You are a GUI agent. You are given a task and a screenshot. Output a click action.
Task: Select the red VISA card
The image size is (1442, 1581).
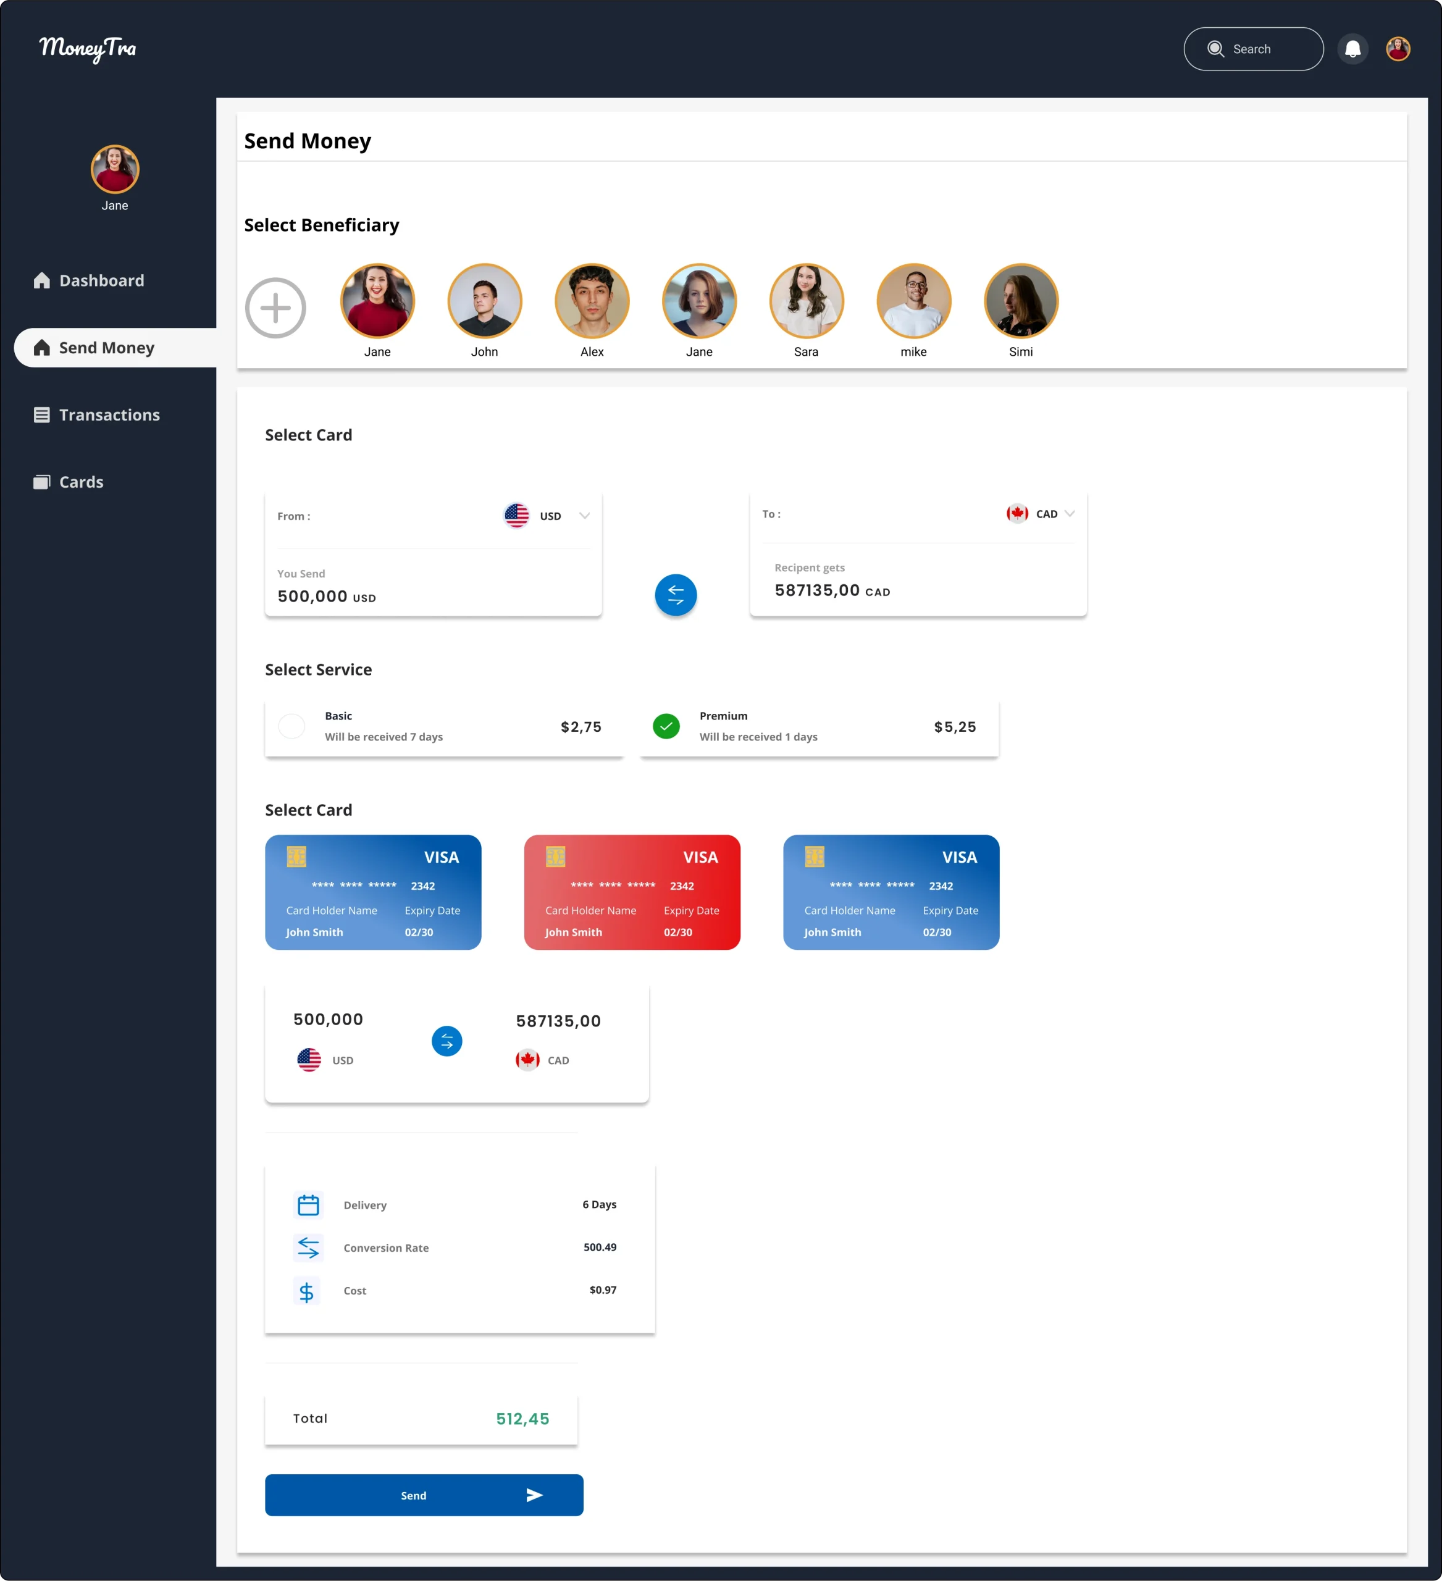[x=632, y=892]
